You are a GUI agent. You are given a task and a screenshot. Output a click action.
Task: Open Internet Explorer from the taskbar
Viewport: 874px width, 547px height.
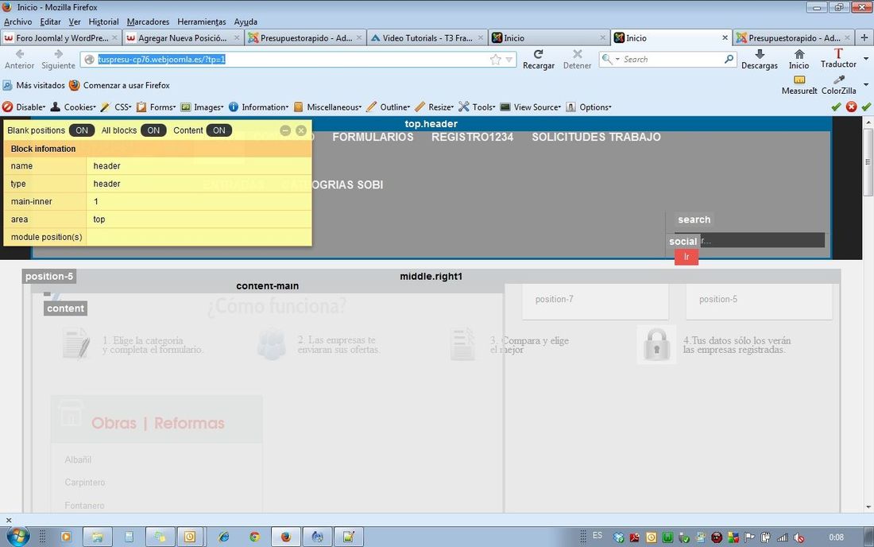click(x=224, y=537)
